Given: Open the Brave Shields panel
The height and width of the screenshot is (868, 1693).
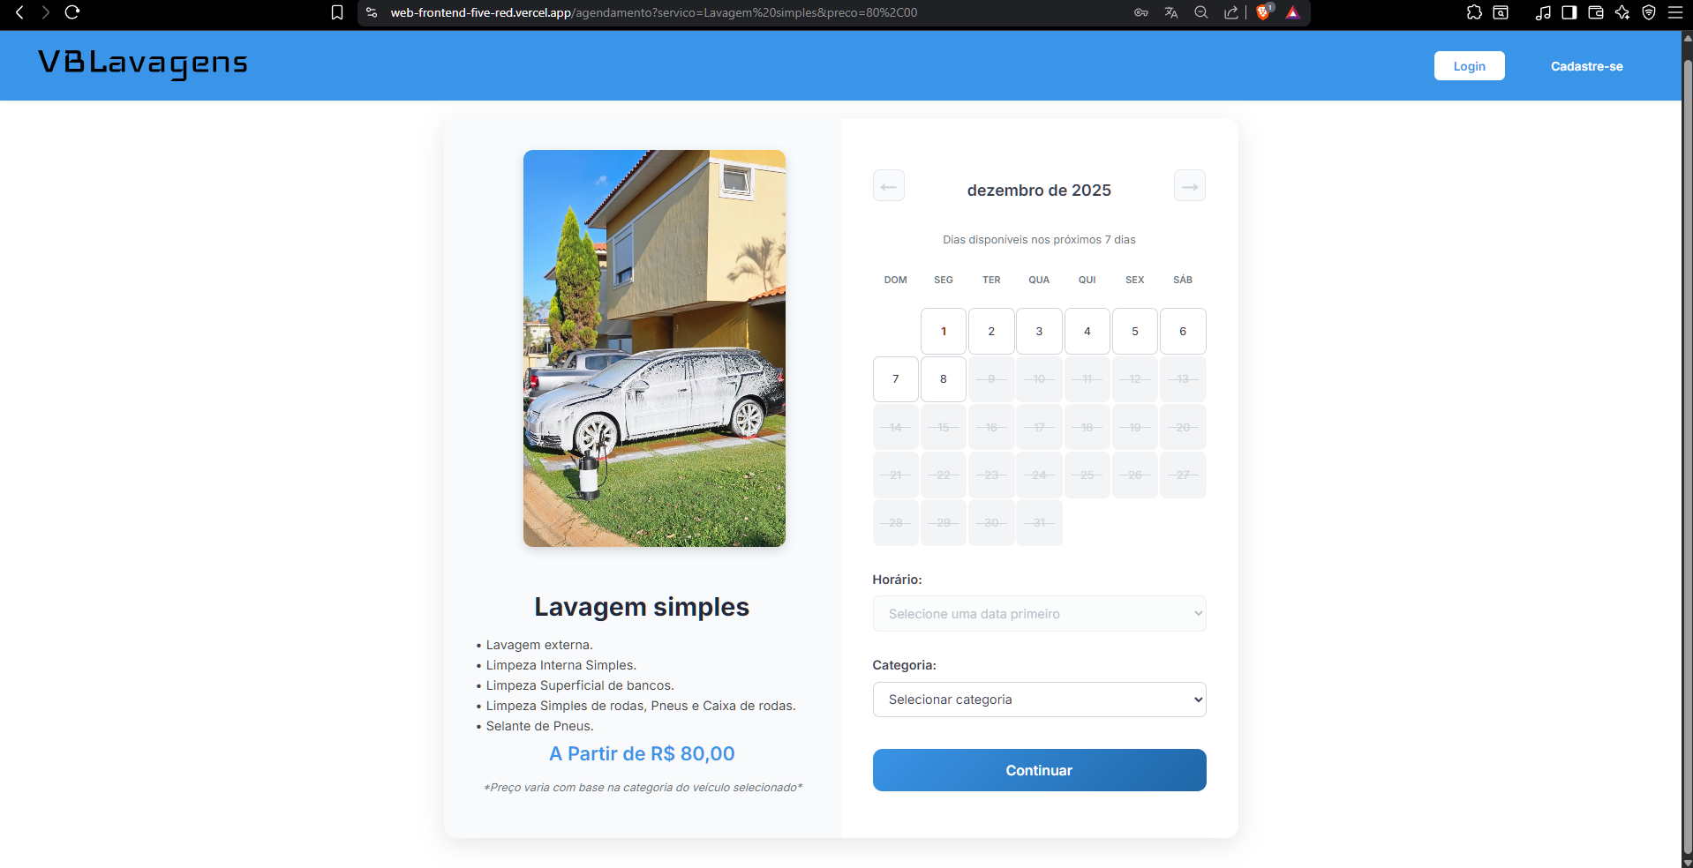Looking at the screenshot, I should [x=1265, y=12].
